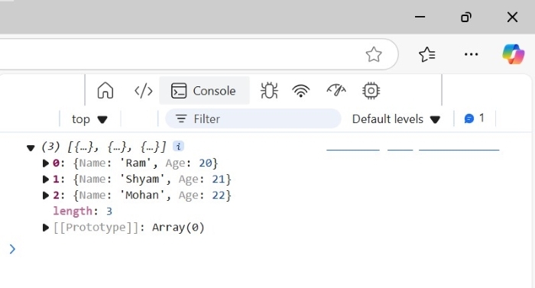Bookmark page with address bar star
Screen dimensions: 535x288
point(374,54)
